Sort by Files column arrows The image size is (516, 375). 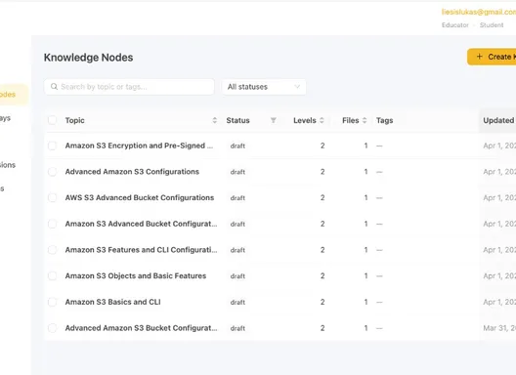point(365,120)
